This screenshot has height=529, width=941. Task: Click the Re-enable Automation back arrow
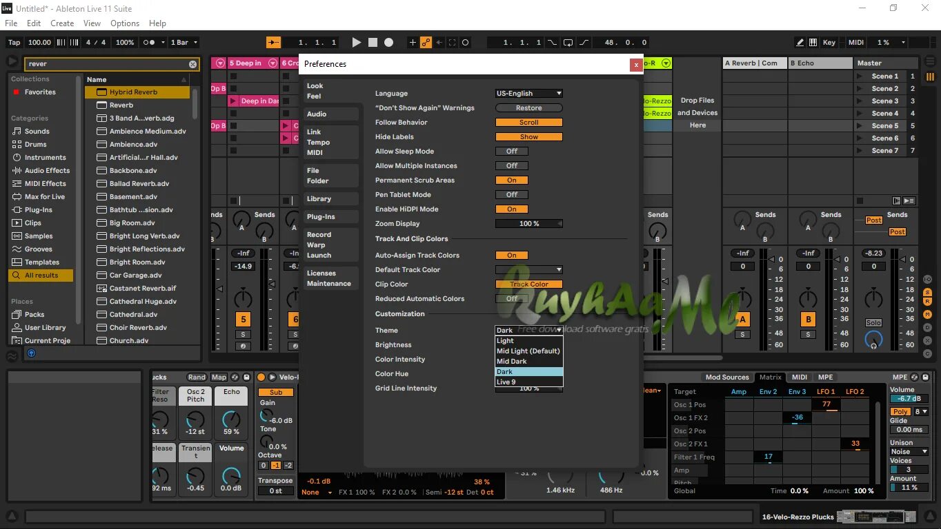439,42
